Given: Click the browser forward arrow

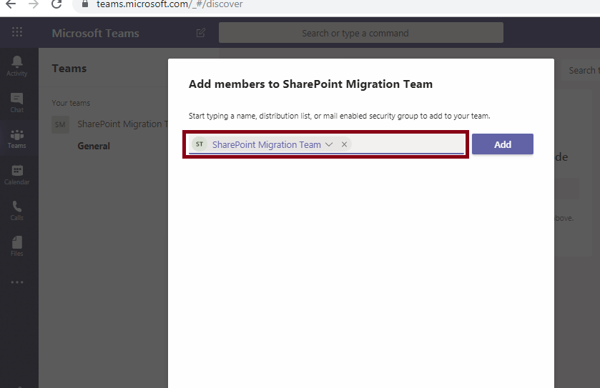Looking at the screenshot, I should click(x=34, y=4).
